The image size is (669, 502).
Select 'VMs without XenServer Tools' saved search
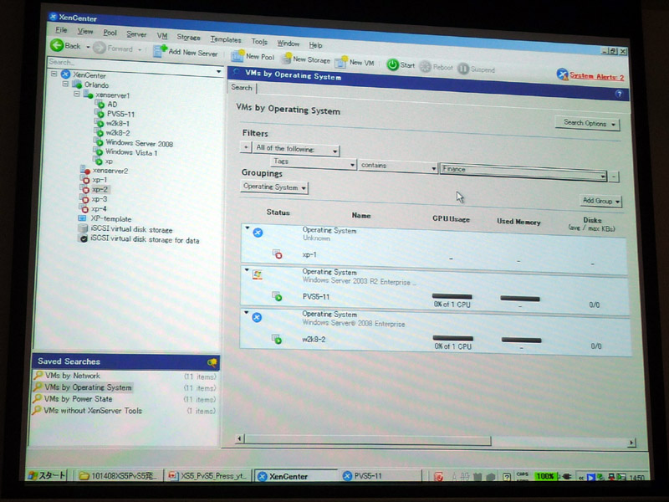pos(93,411)
